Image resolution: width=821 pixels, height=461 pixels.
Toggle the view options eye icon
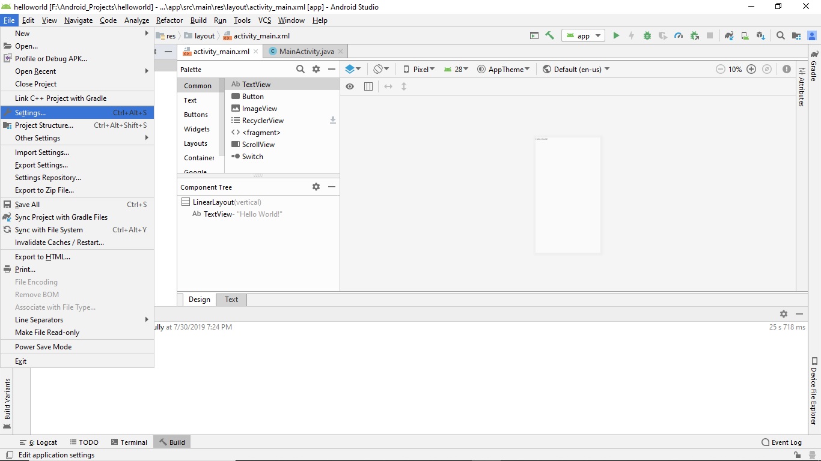(x=350, y=86)
